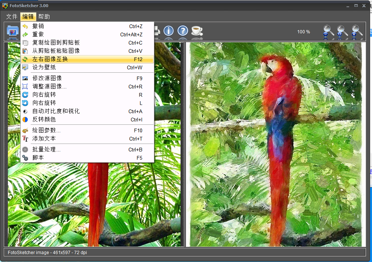
Task: Select 复制绘图到剪贴板
Action: 56,43
